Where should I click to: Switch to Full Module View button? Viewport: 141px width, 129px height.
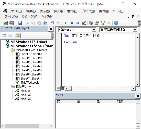coord(63,88)
